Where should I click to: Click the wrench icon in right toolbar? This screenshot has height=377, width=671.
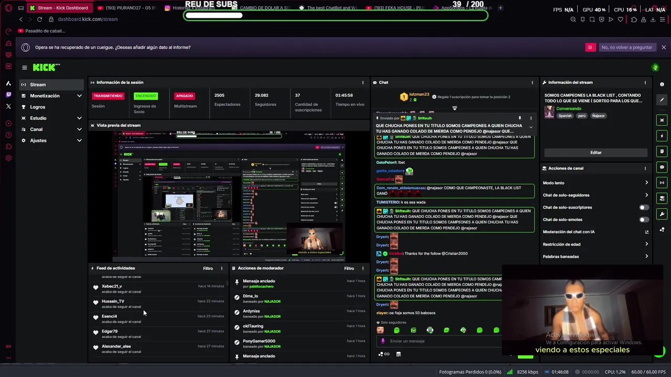662,214
